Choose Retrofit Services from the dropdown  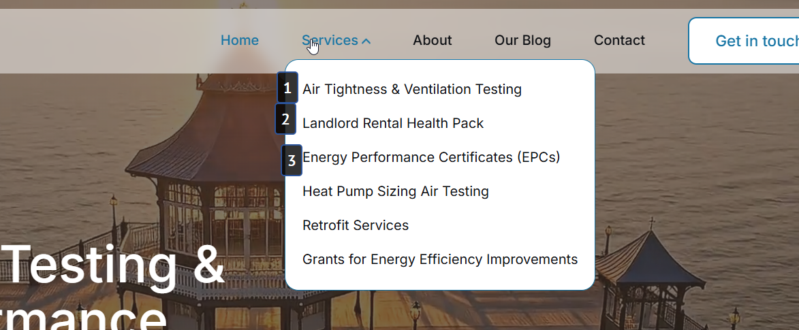point(355,225)
